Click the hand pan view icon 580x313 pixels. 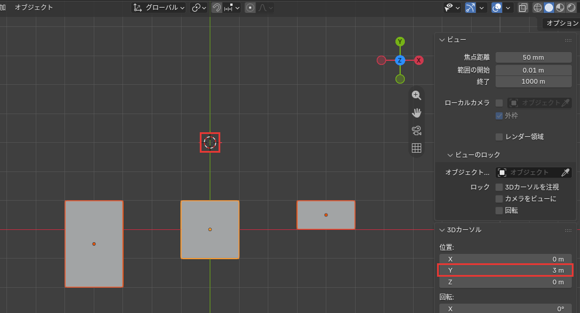(x=417, y=113)
